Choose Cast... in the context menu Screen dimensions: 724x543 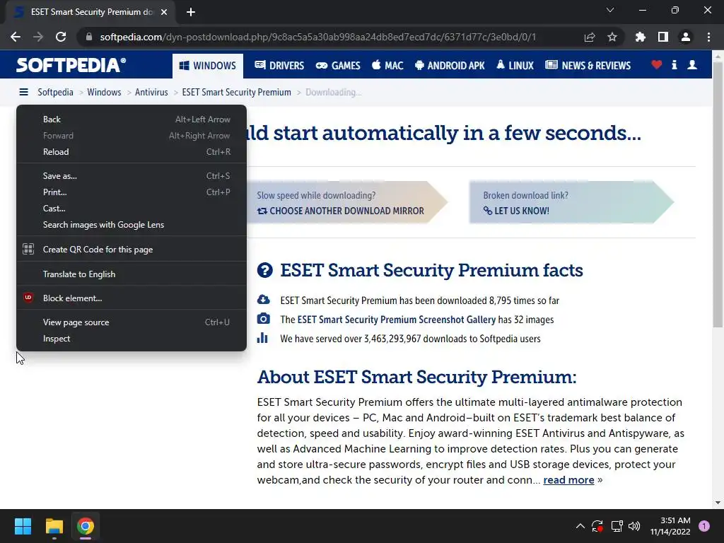pyautogui.click(x=131, y=209)
